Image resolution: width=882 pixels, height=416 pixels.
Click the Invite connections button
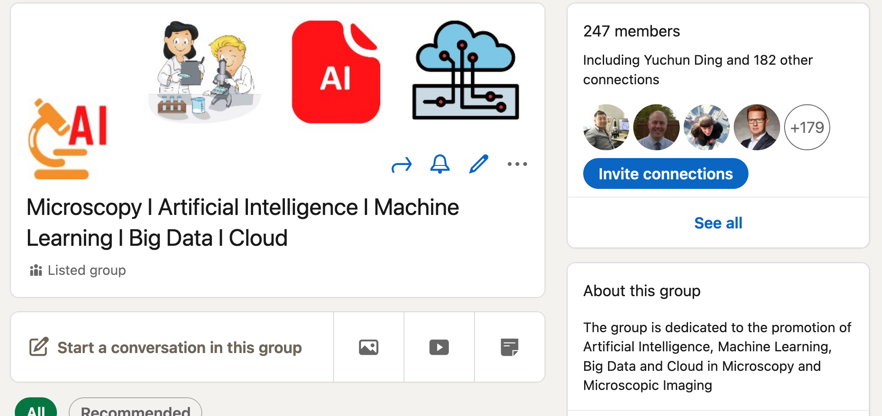pos(665,174)
